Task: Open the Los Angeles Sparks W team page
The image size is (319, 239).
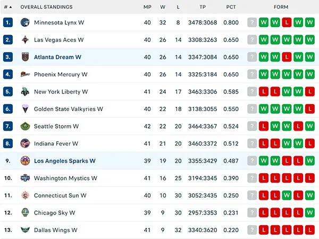Action: click(x=65, y=161)
